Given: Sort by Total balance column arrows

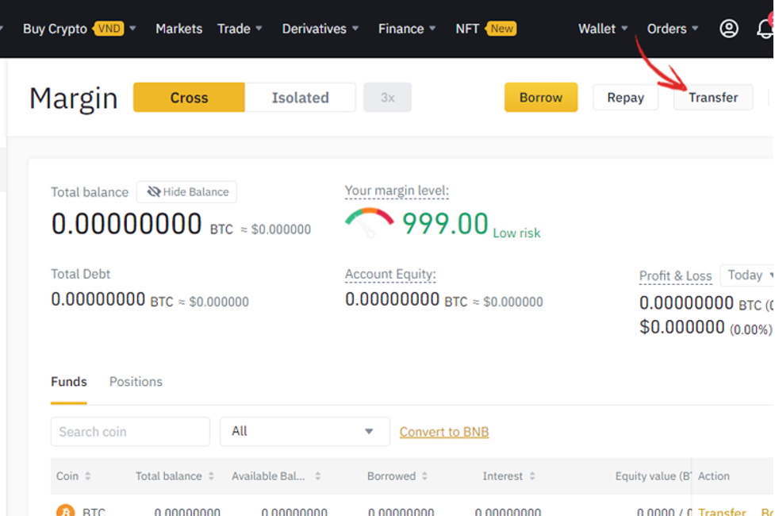Looking at the screenshot, I should [x=211, y=476].
